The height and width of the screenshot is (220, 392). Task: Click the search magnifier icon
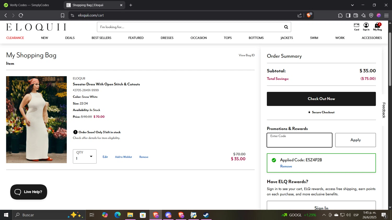click(286, 27)
